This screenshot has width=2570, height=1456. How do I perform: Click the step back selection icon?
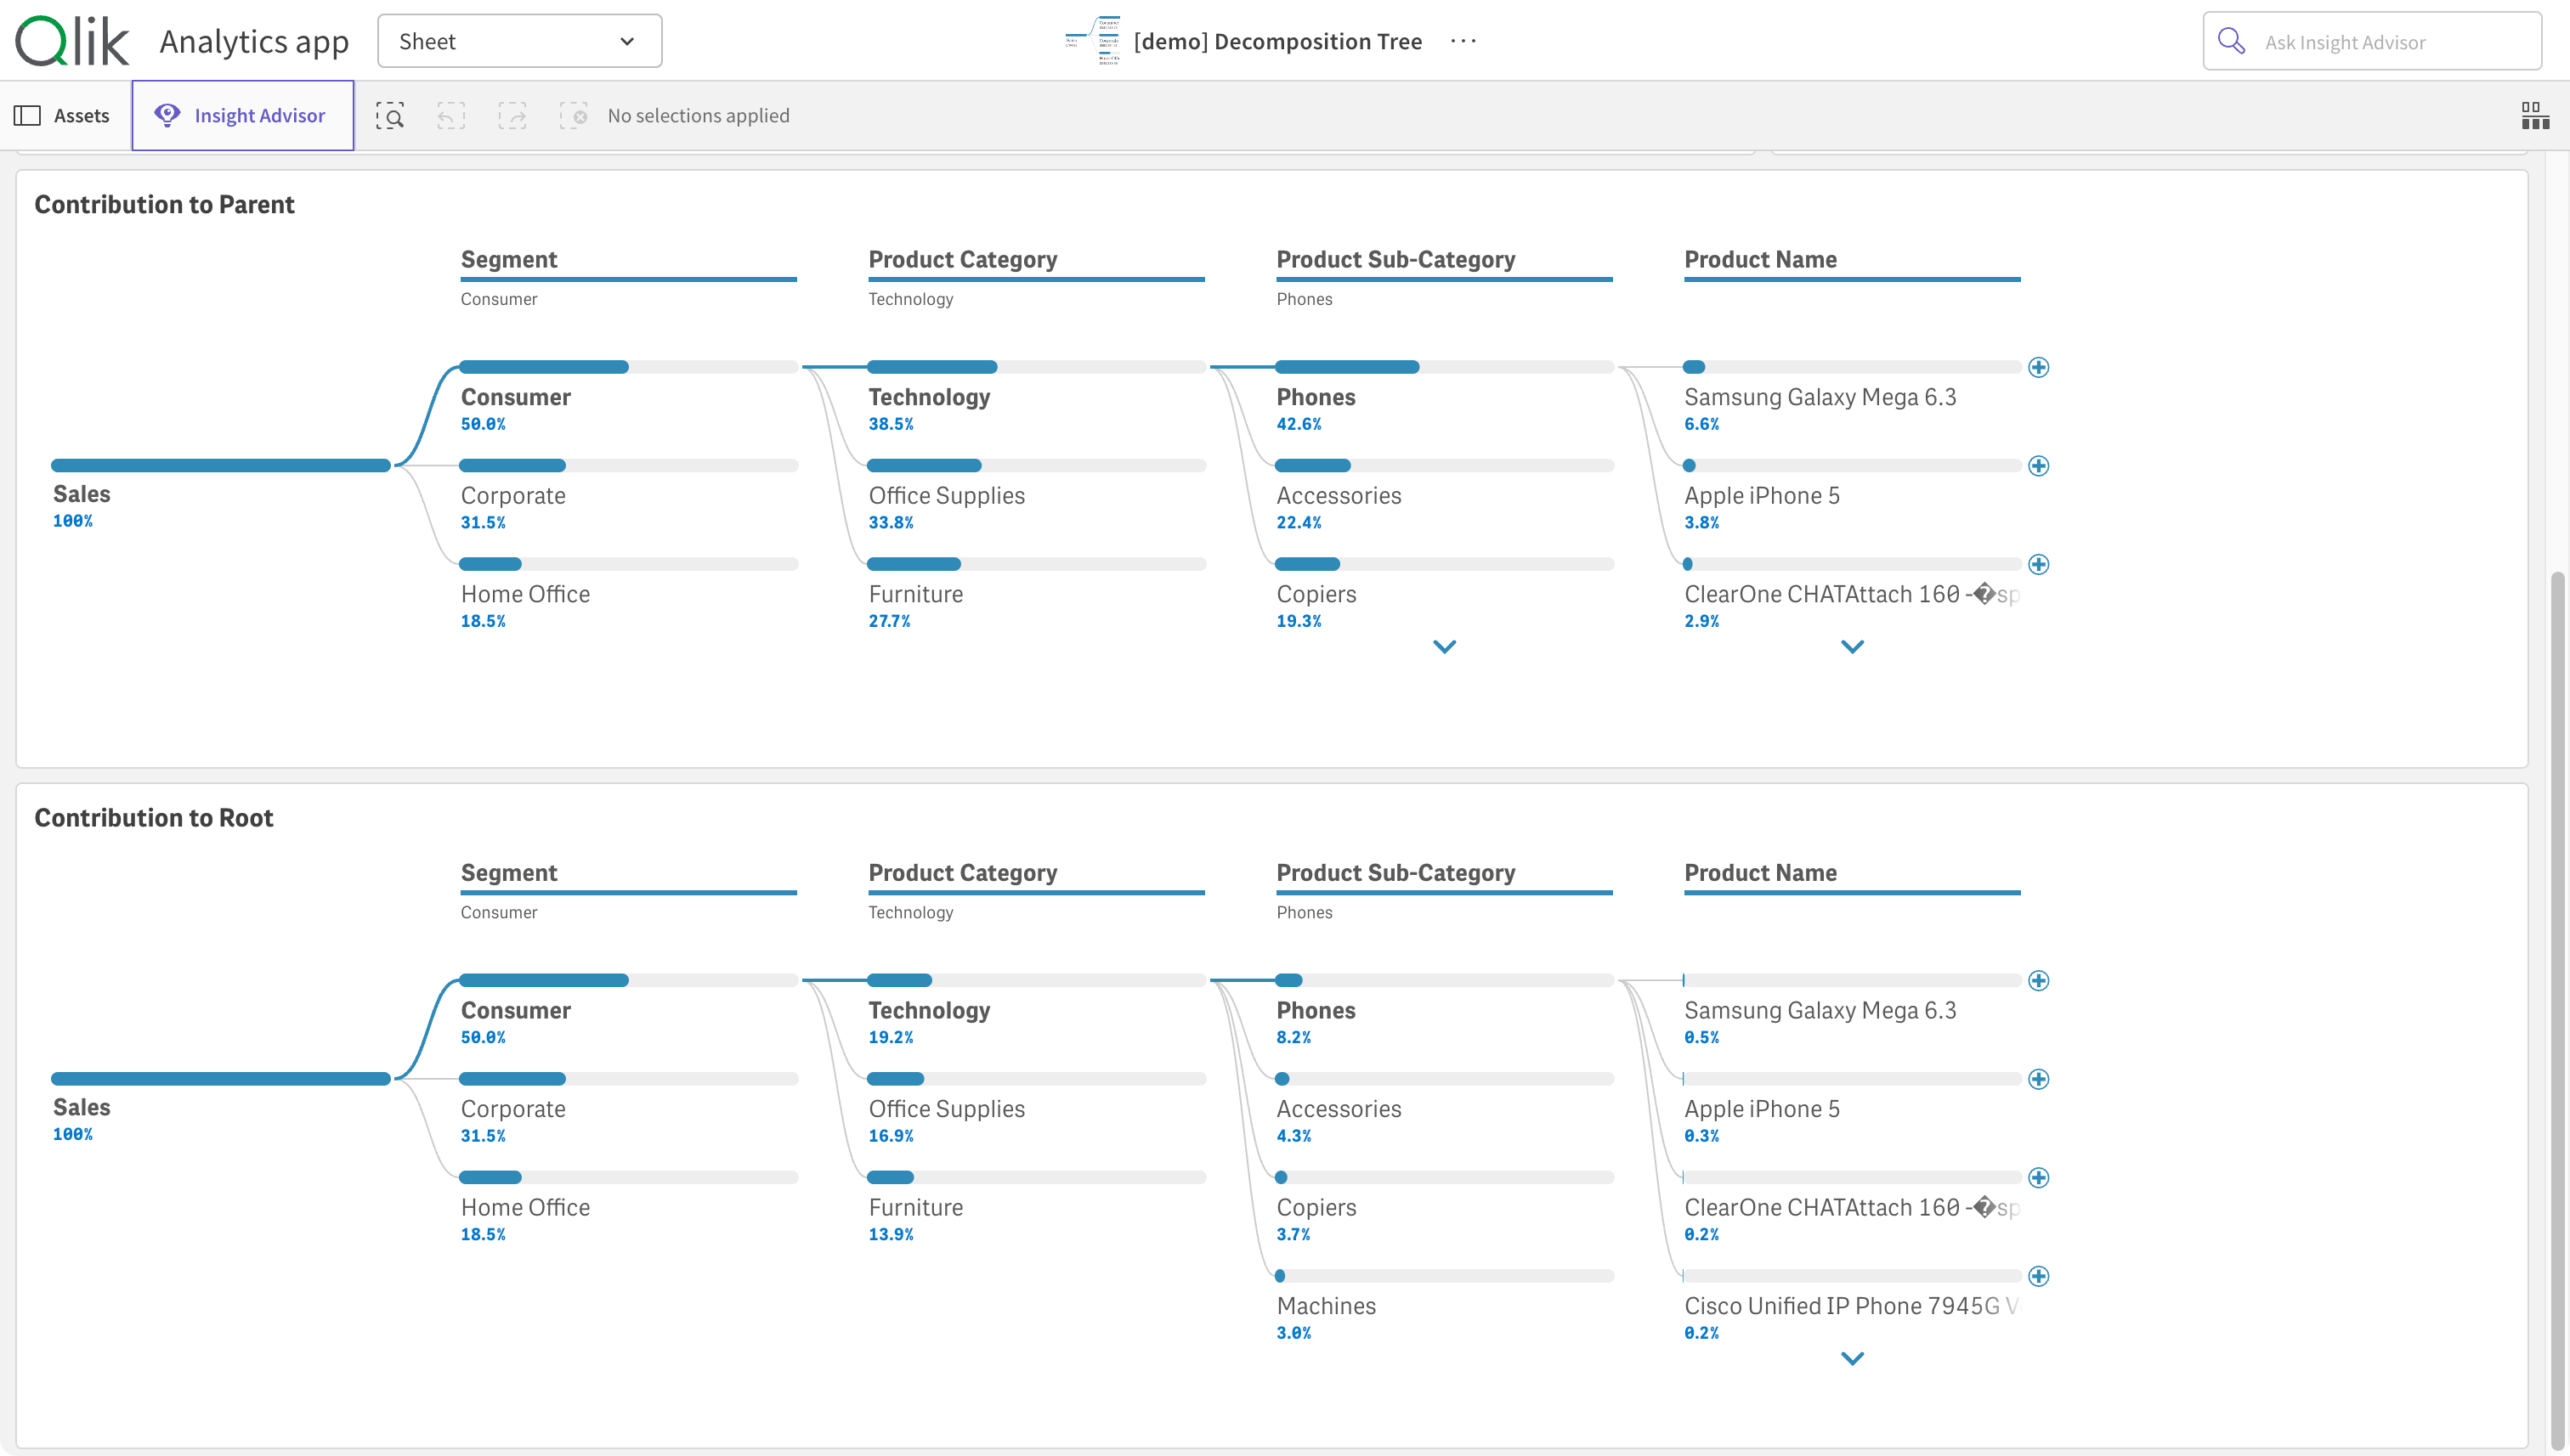pyautogui.click(x=451, y=116)
